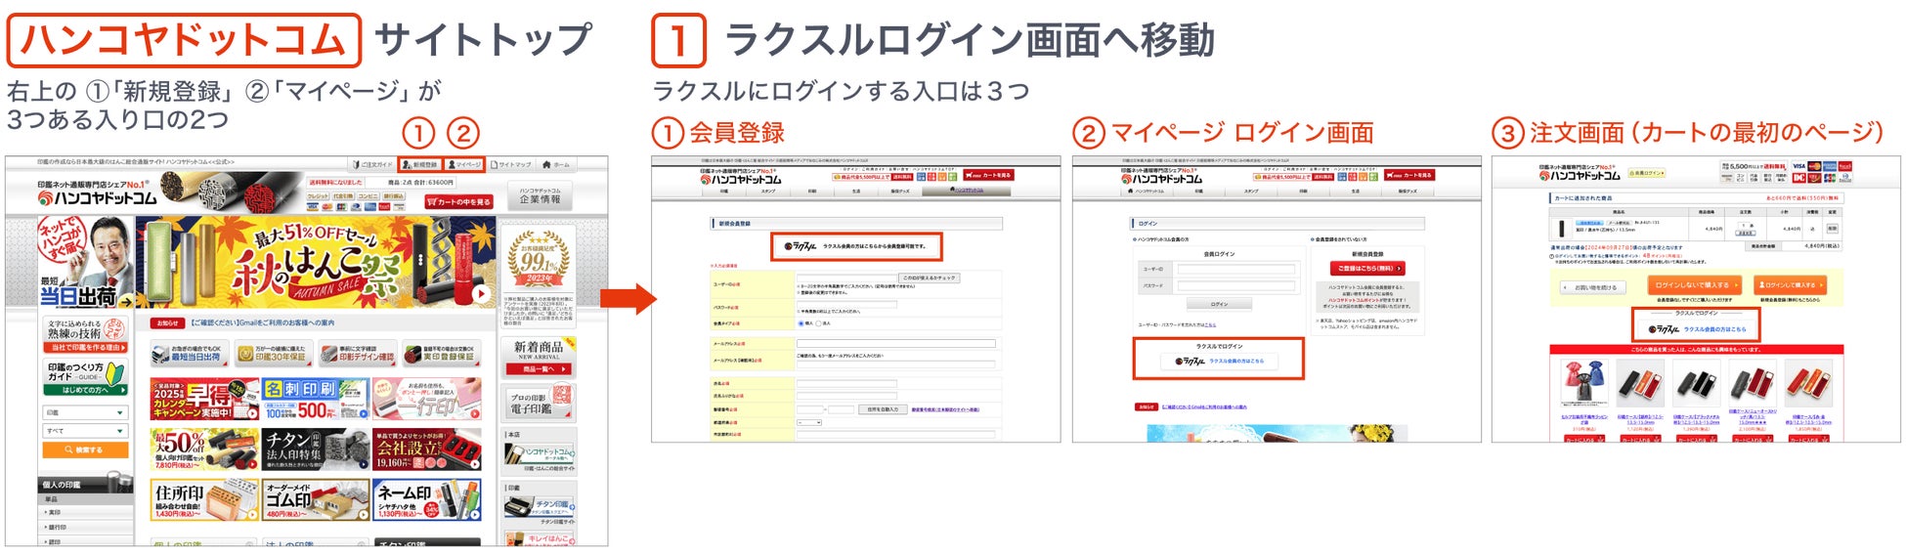Open 都道府県 select dropdown on registration form
The width and height of the screenshot is (1906, 556).
[x=809, y=422]
